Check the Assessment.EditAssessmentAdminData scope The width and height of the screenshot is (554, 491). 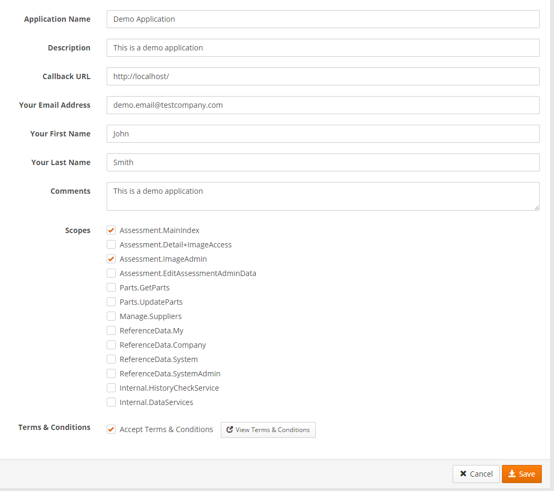point(111,273)
